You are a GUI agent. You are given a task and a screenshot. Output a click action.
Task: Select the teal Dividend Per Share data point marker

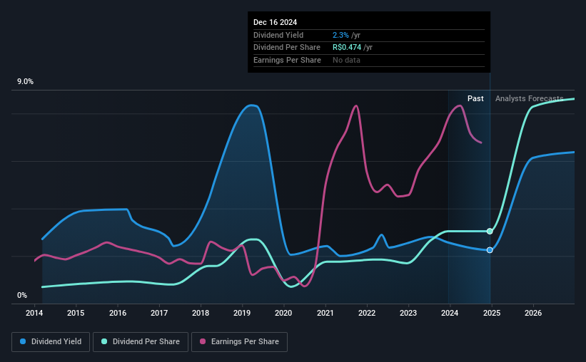point(490,232)
